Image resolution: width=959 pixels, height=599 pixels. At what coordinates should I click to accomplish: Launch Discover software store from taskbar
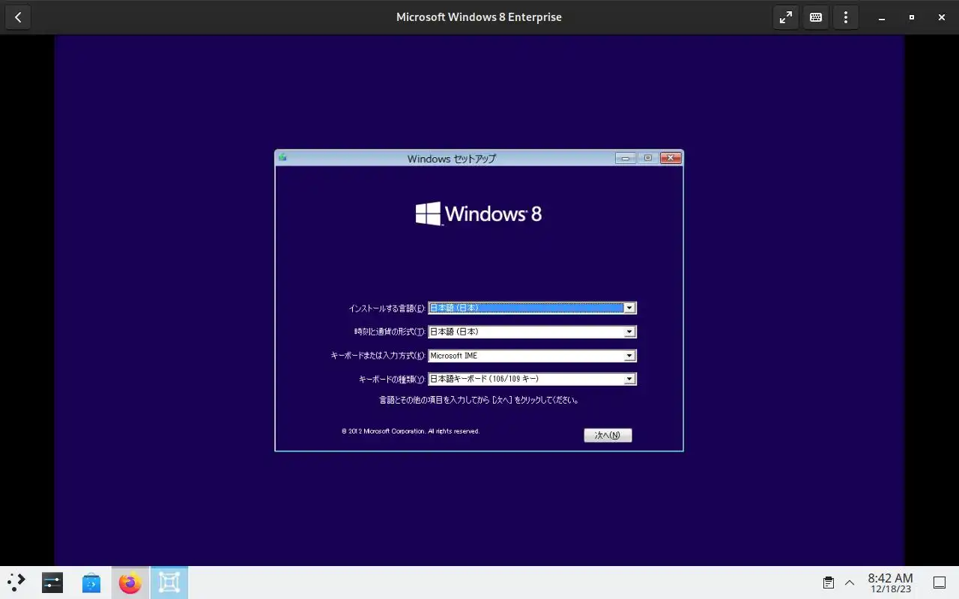[x=91, y=583]
